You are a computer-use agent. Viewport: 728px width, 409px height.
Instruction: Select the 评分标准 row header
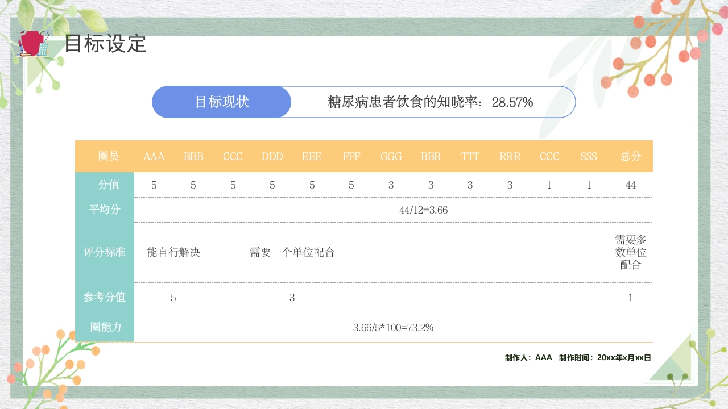coord(105,252)
